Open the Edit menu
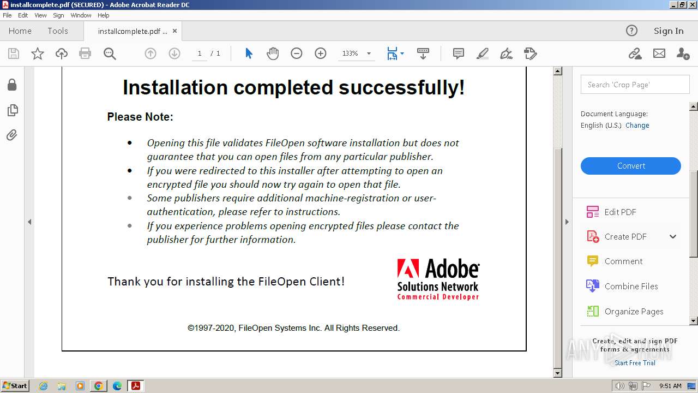This screenshot has width=698, height=393. [23, 15]
